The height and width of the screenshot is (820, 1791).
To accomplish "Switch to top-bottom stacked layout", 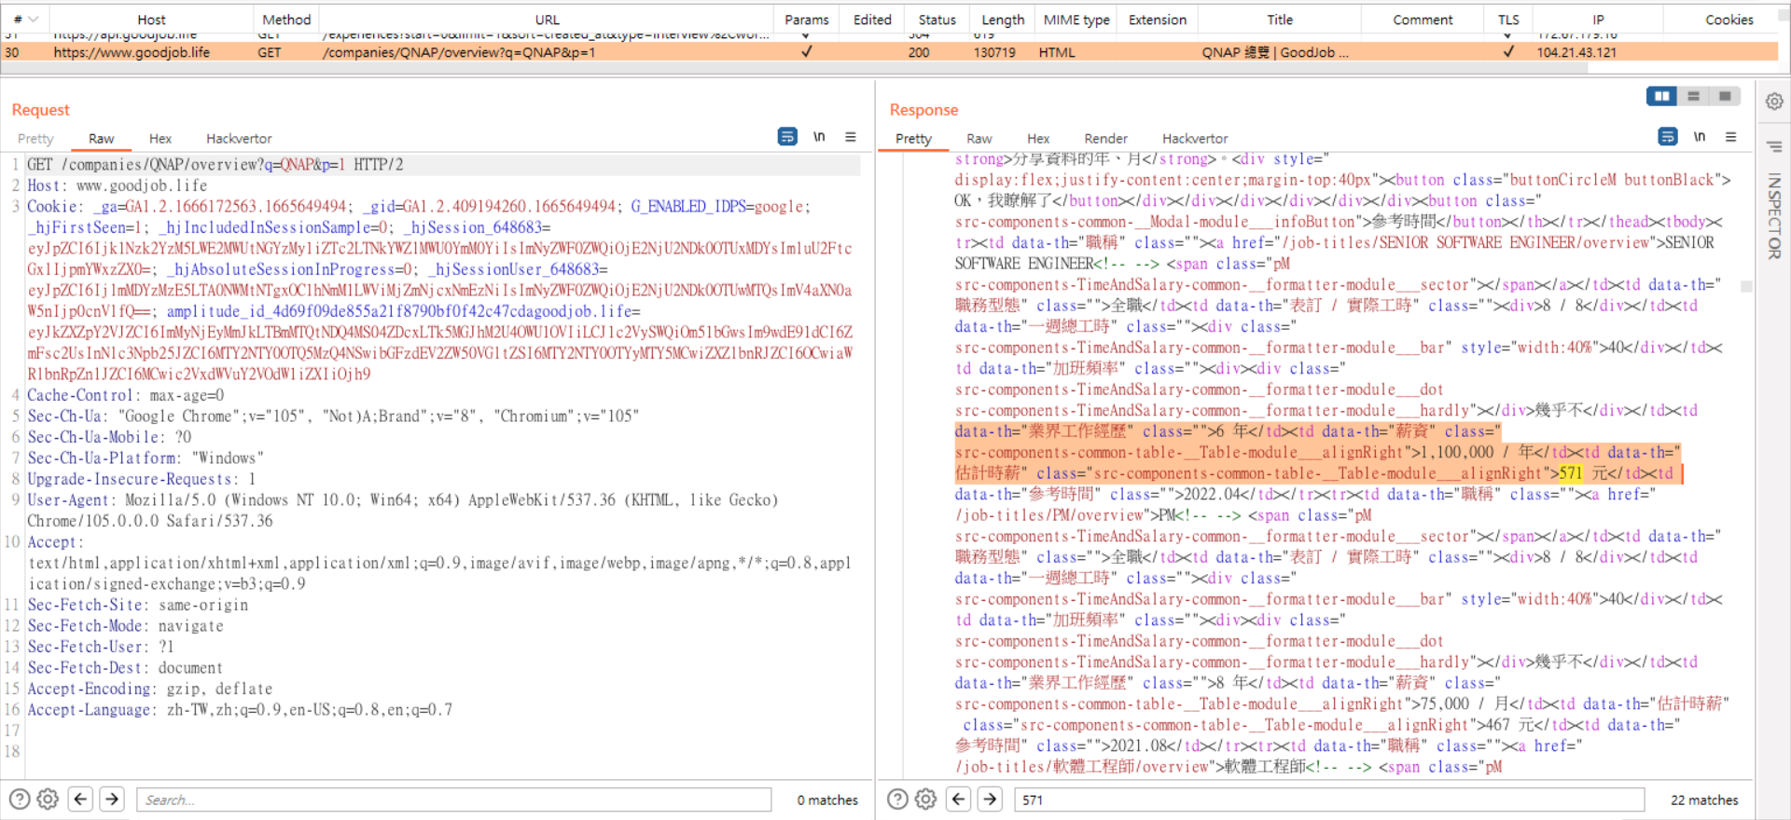I will 1694,96.
